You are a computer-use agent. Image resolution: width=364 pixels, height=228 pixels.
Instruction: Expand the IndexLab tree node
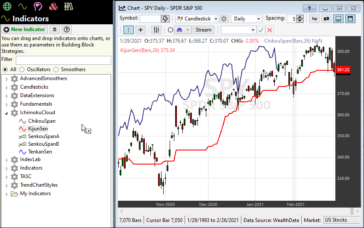7,160
